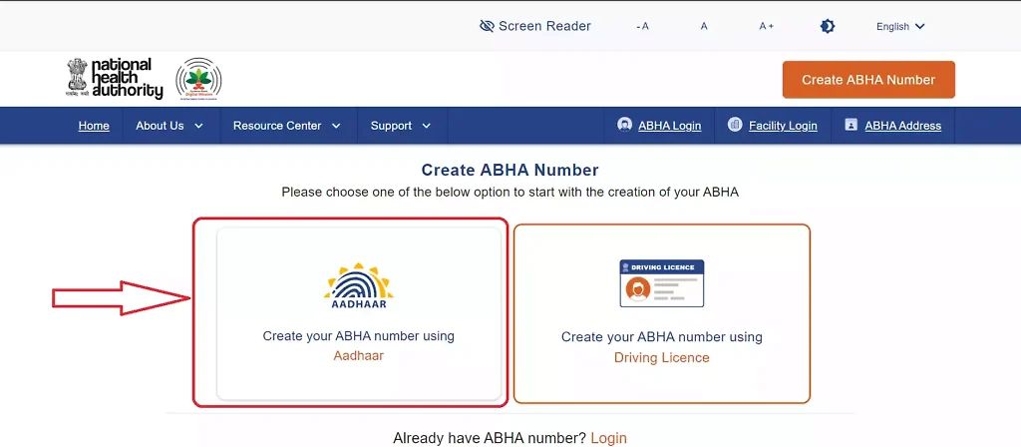Reset font size with normal A

tap(704, 26)
